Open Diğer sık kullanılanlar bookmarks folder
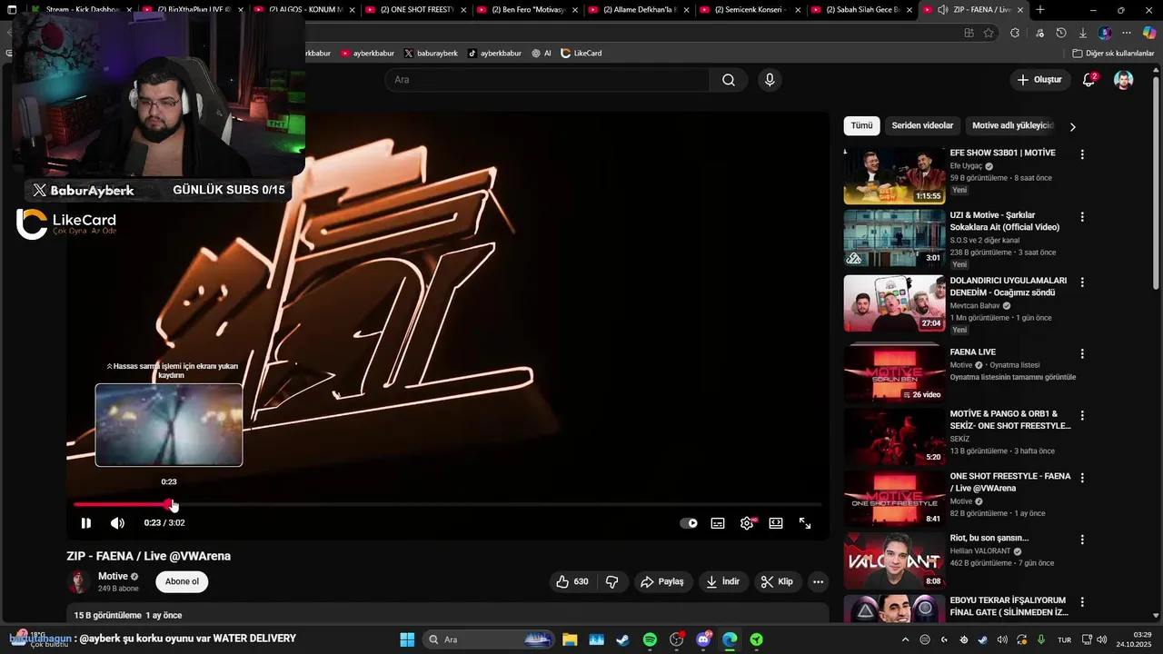Image resolution: width=1163 pixels, height=654 pixels. [1112, 54]
